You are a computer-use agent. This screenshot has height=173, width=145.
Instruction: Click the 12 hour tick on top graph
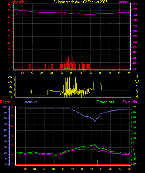click(x=71, y=73)
